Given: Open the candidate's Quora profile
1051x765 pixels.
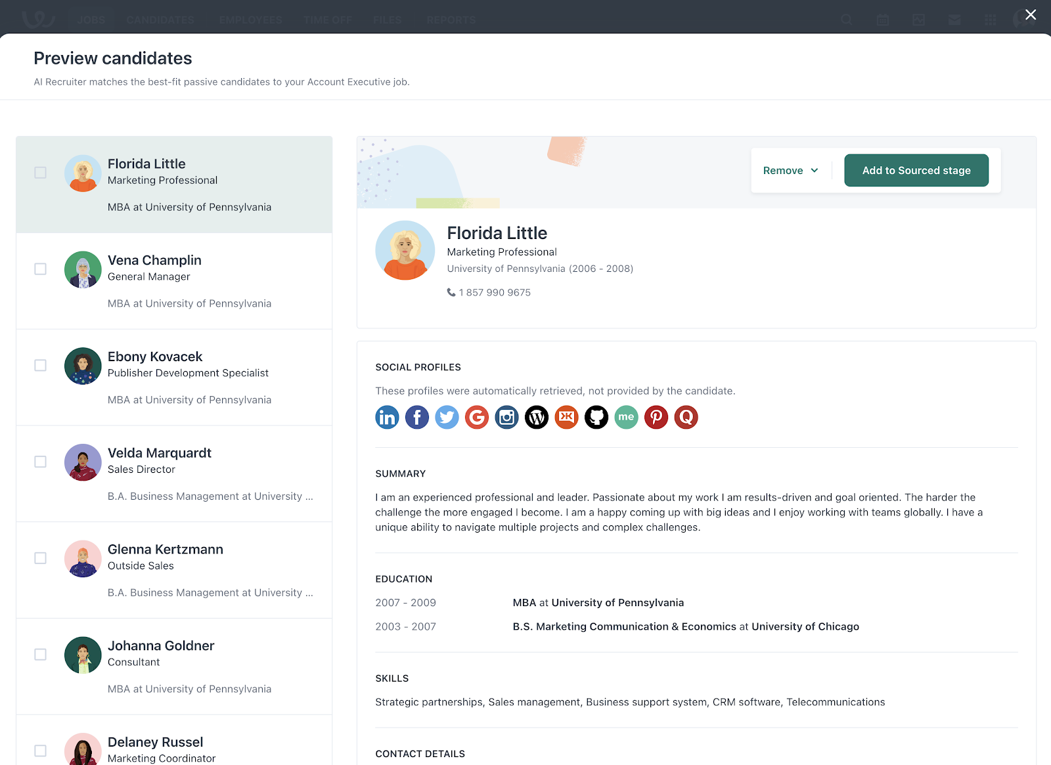Looking at the screenshot, I should 686,417.
